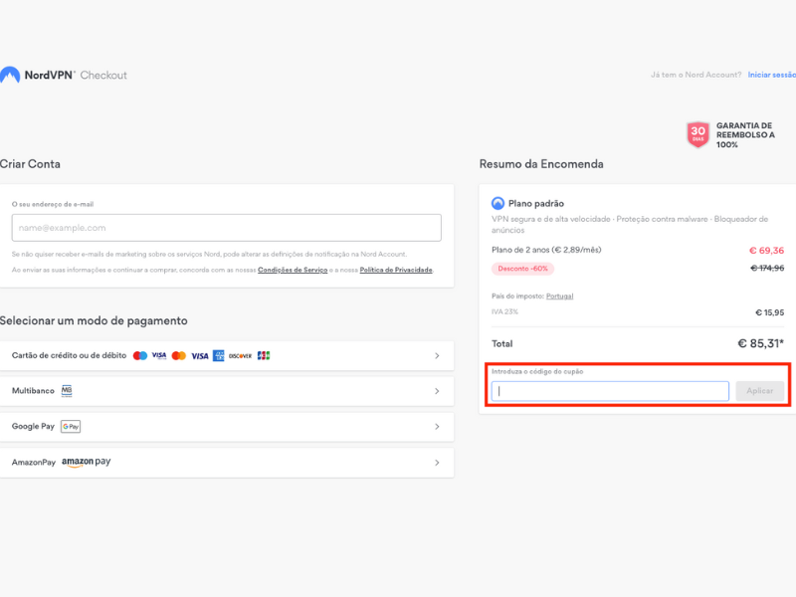The width and height of the screenshot is (796, 597).
Task: Open the Condições de Serviço link
Action: (x=293, y=270)
